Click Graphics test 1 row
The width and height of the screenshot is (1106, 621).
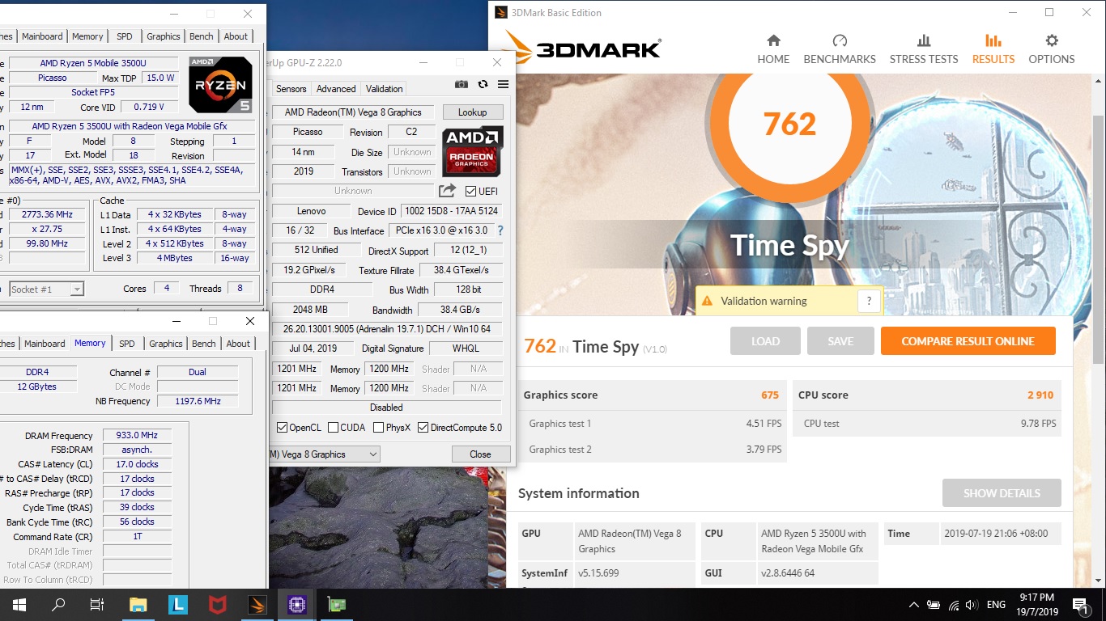click(x=651, y=424)
